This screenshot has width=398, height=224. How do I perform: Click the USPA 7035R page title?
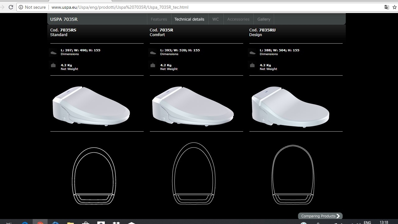pyautogui.click(x=64, y=19)
